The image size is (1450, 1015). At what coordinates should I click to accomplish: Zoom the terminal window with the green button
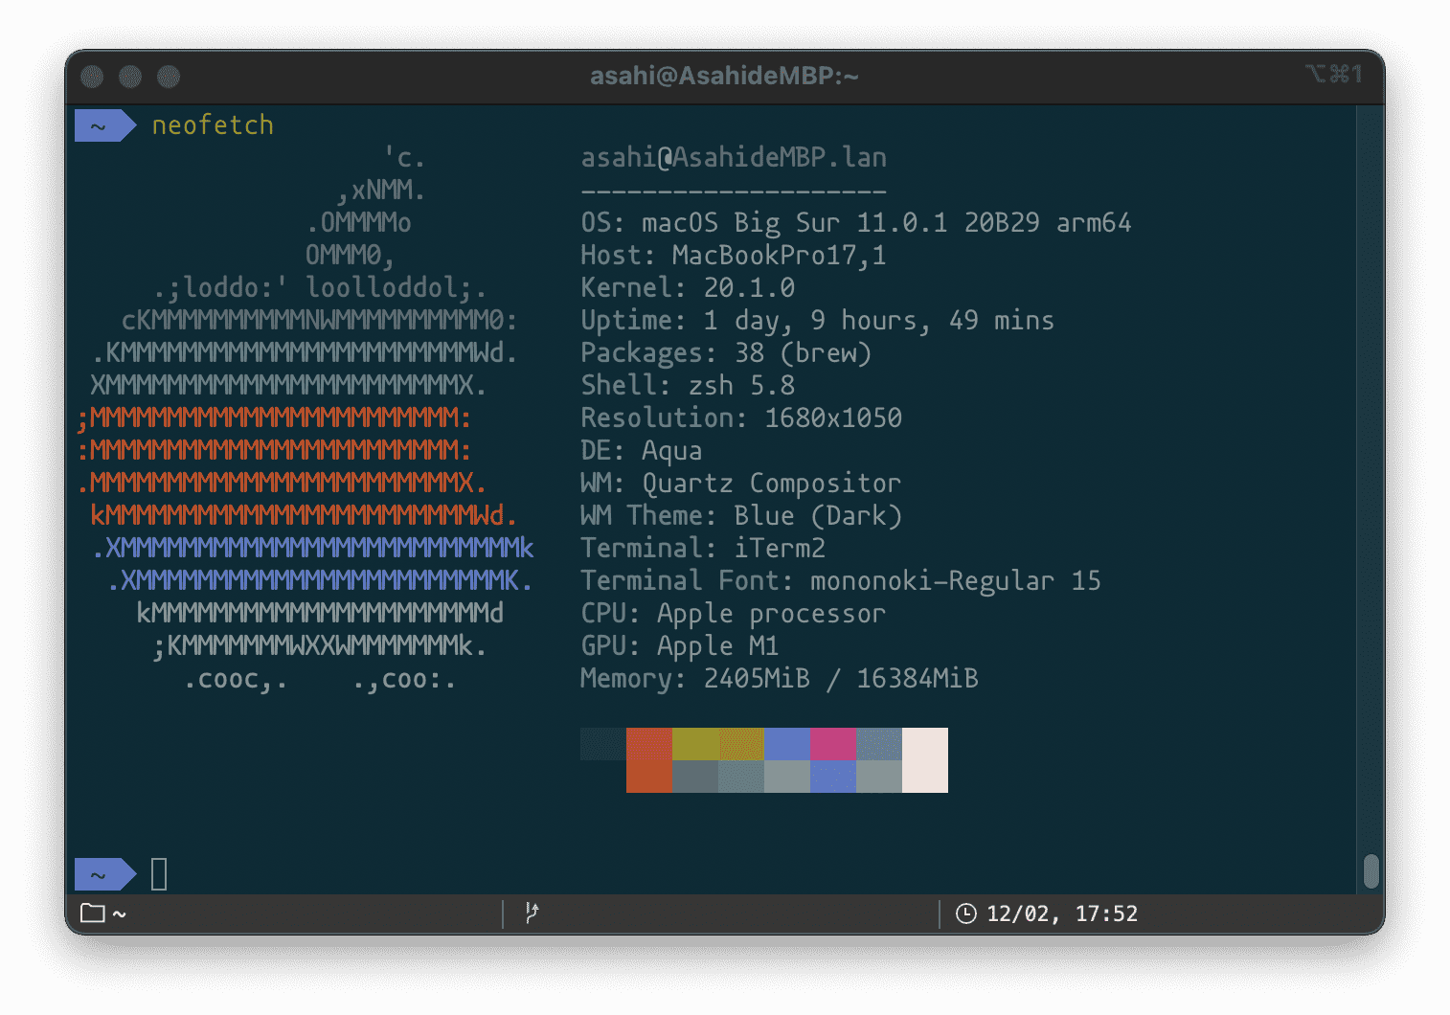click(x=170, y=77)
